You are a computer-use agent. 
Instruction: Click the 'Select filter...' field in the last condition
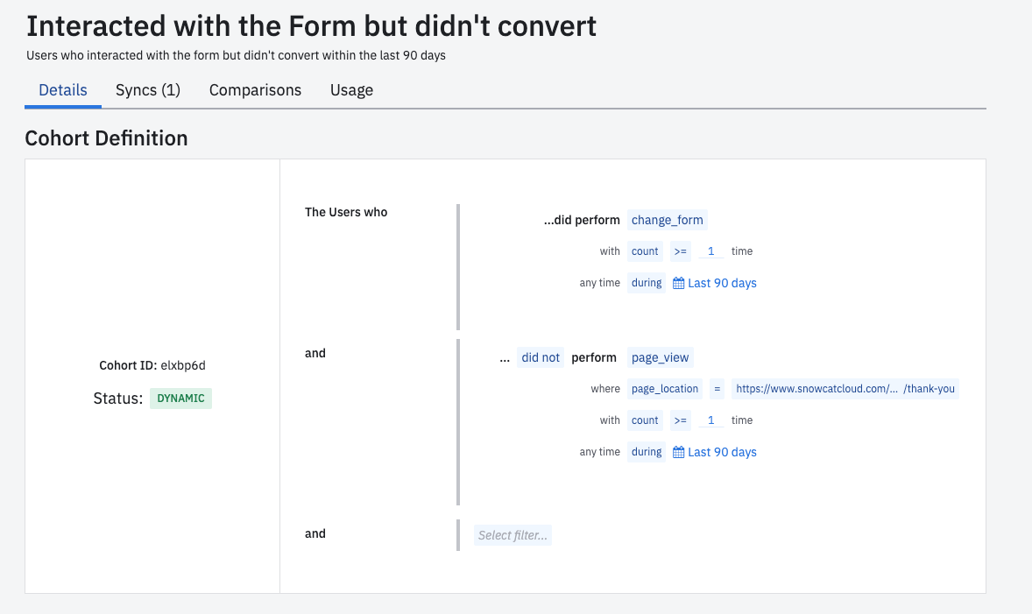click(x=512, y=534)
